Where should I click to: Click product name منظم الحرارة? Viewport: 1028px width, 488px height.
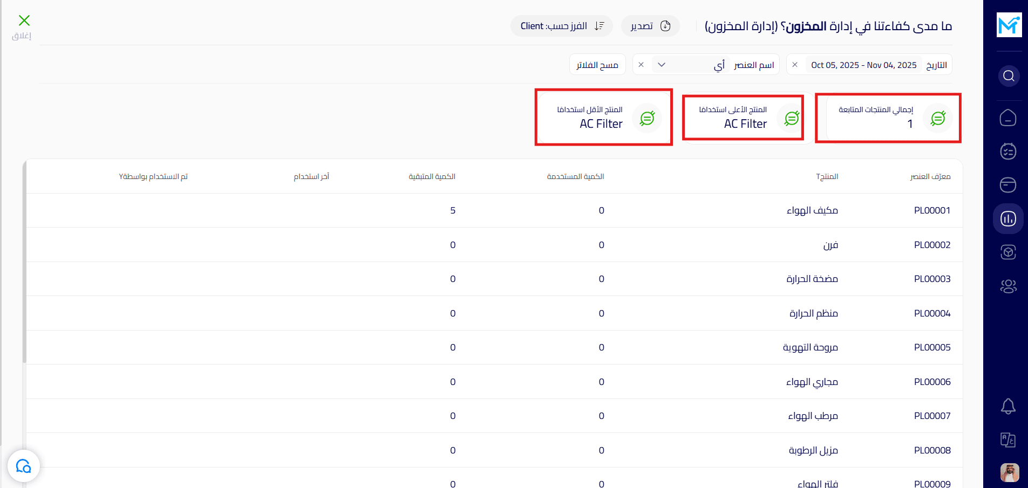tap(814, 313)
